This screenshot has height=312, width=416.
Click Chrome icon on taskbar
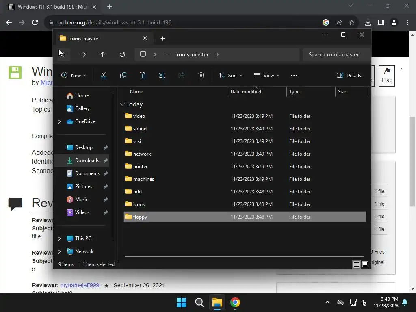(x=235, y=302)
